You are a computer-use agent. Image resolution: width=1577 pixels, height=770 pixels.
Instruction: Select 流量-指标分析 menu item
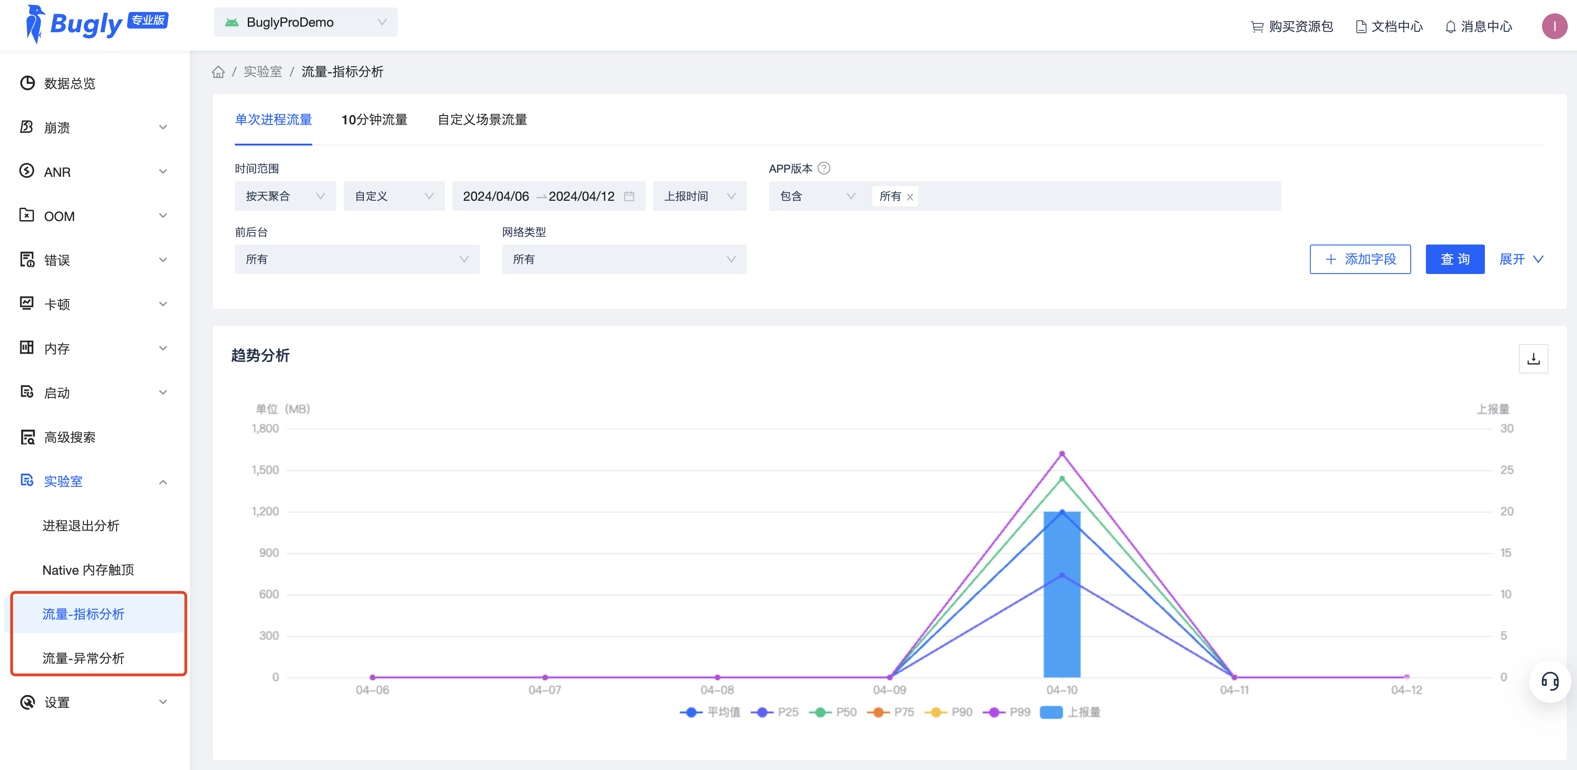pos(93,613)
